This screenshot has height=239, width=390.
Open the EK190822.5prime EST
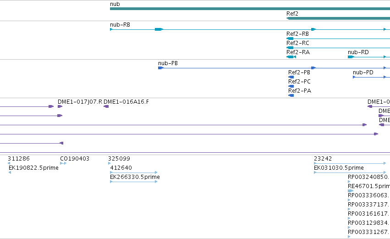click(33, 168)
